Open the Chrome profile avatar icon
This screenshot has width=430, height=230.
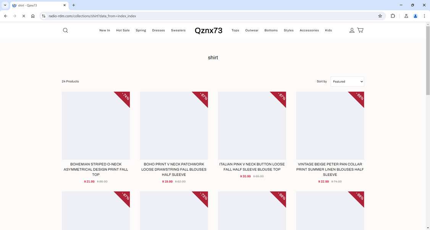(415, 16)
